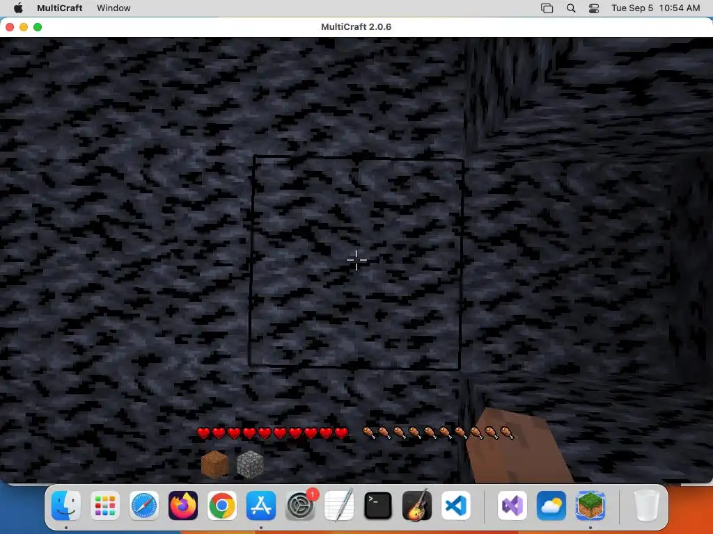Click the date and time clock

tap(655, 8)
